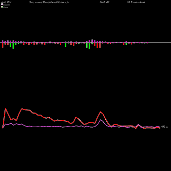171x171 pixels.
Task: Click the price value label at line end
Action: (x=165, y=127)
